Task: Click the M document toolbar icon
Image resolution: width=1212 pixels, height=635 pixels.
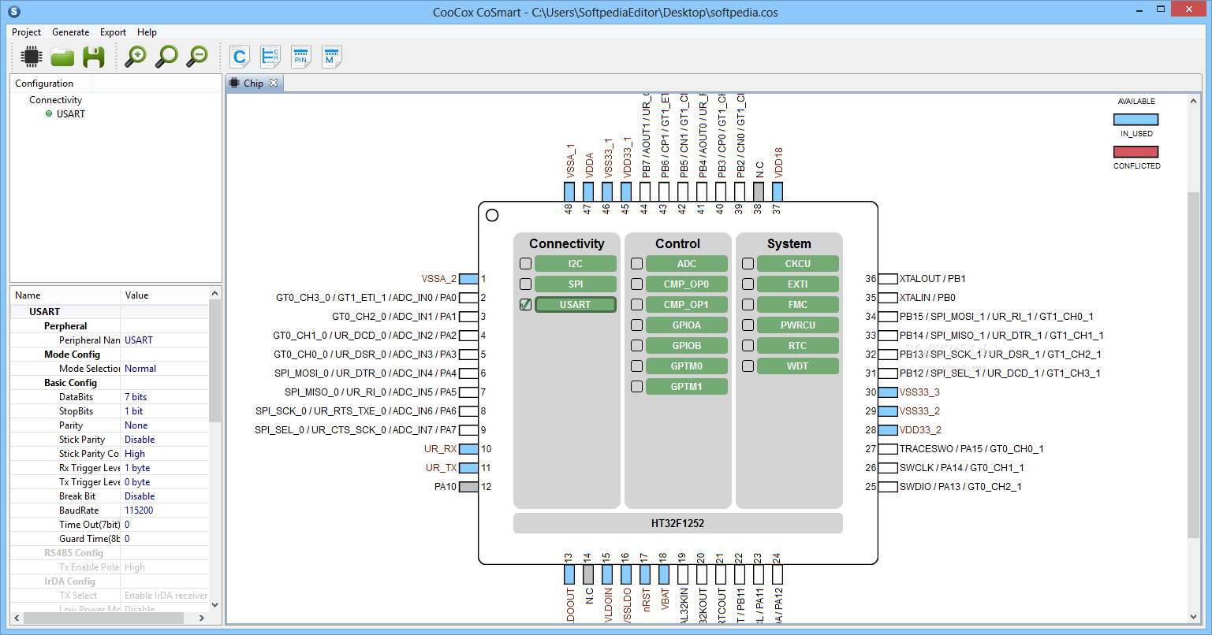Action: [331, 57]
